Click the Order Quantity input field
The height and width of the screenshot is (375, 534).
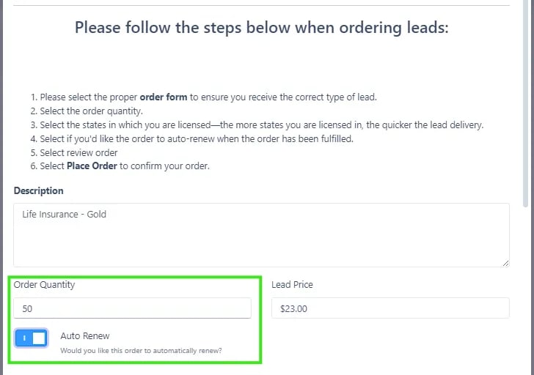[132, 308]
